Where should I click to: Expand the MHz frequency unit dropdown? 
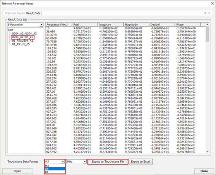(85, 161)
